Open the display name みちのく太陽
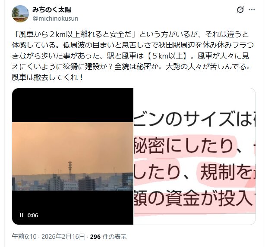This screenshot has height=247, width=265. pyautogui.click(x=52, y=10)
